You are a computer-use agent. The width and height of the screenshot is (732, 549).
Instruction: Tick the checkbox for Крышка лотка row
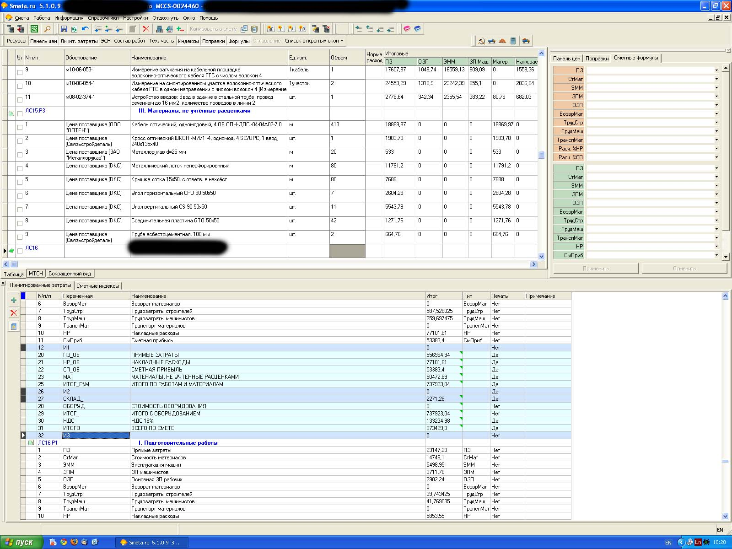(20, 182)
